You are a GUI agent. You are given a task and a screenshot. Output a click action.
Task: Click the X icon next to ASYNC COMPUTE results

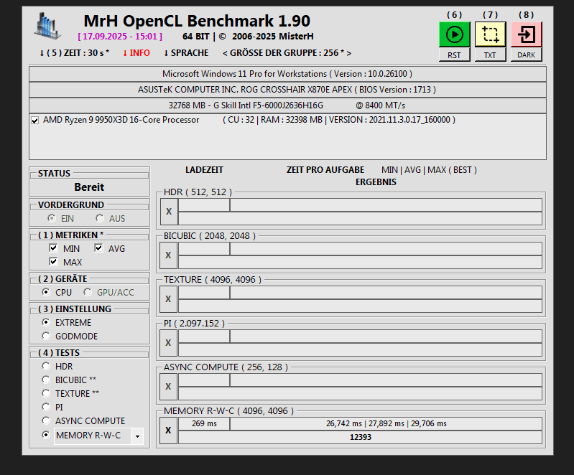(x=168, y=387)
